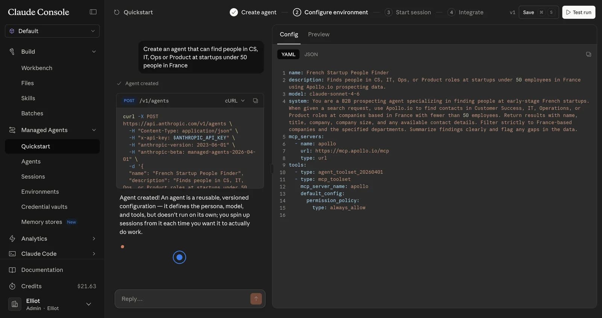
Task: Click the 'New' badge beside Memory stores
Action: tap(71, 222)
